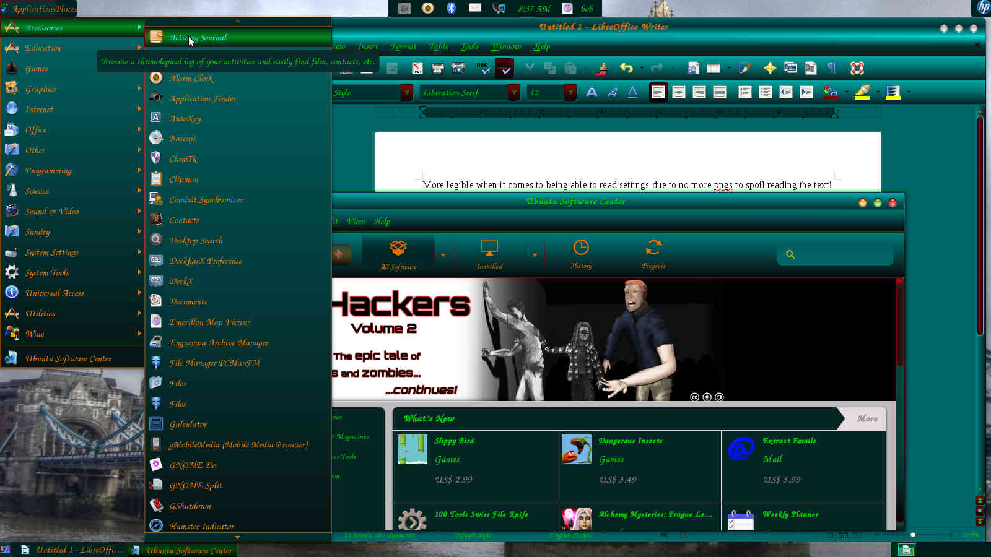Screen dimensions: 991x557
Task: Expand the All Software dropdown arrow
Action: pyautogui.click(x=443, y=255)
